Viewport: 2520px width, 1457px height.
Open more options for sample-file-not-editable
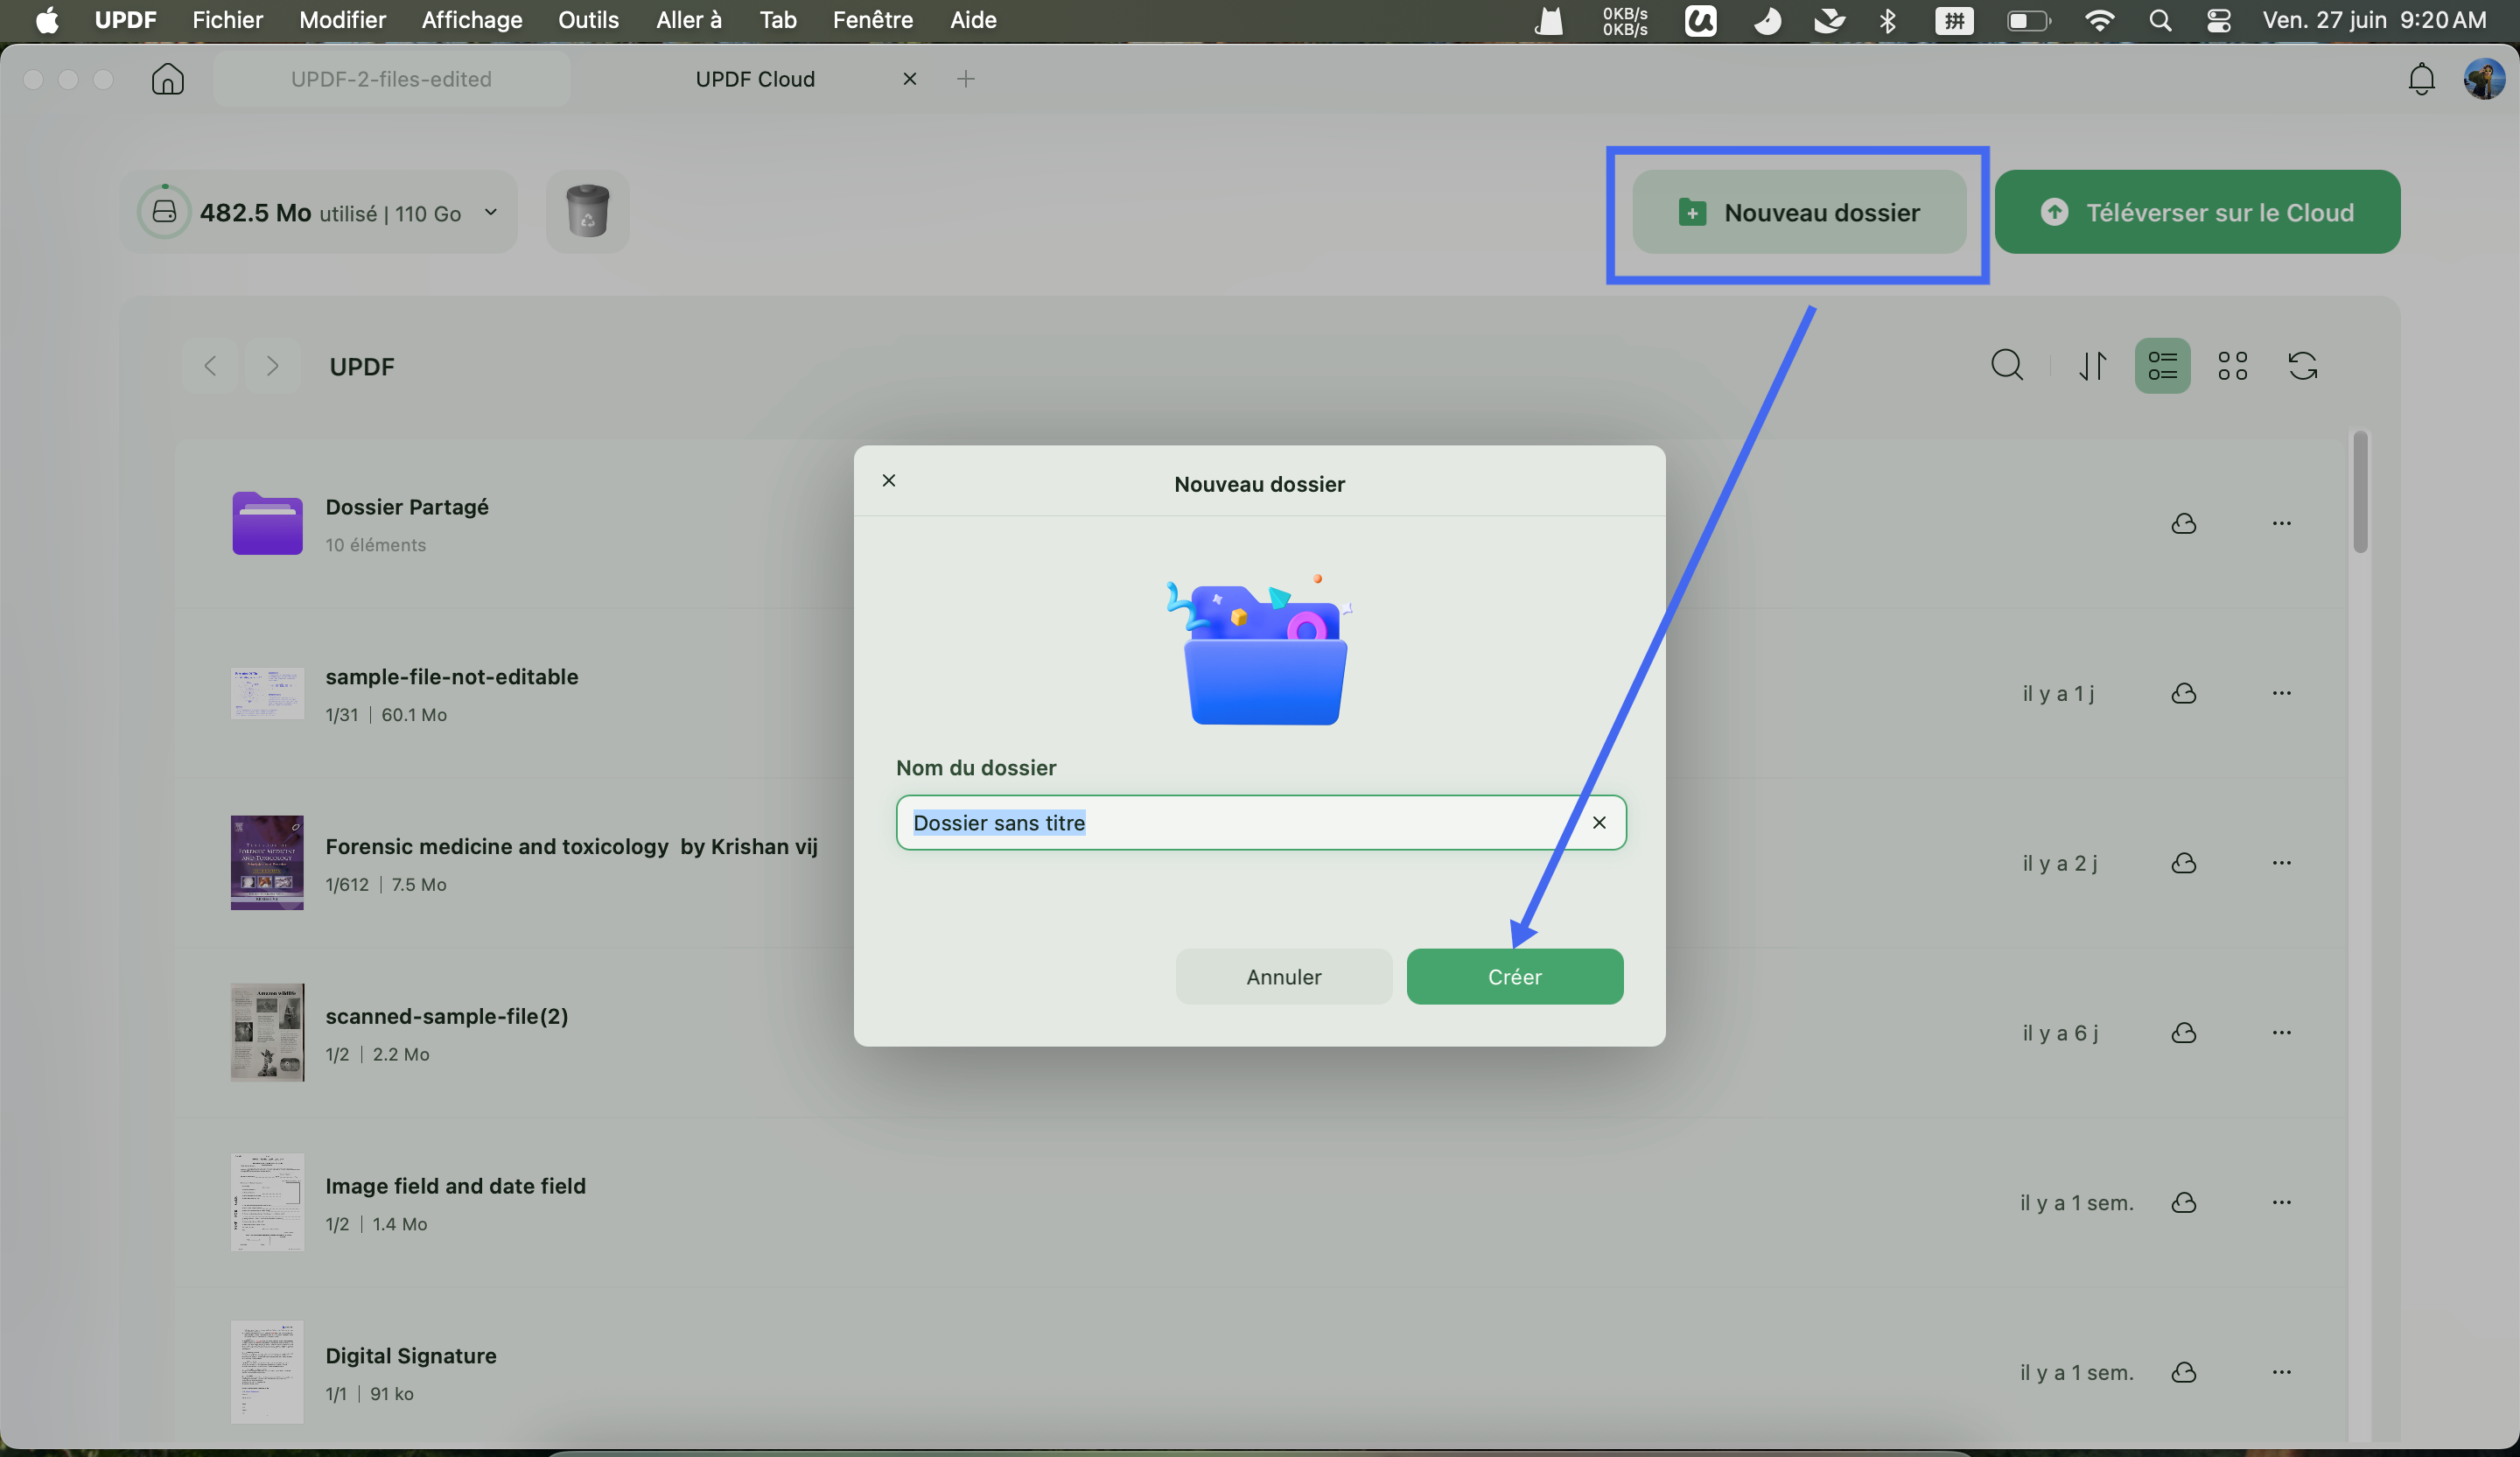[2280, 693]
